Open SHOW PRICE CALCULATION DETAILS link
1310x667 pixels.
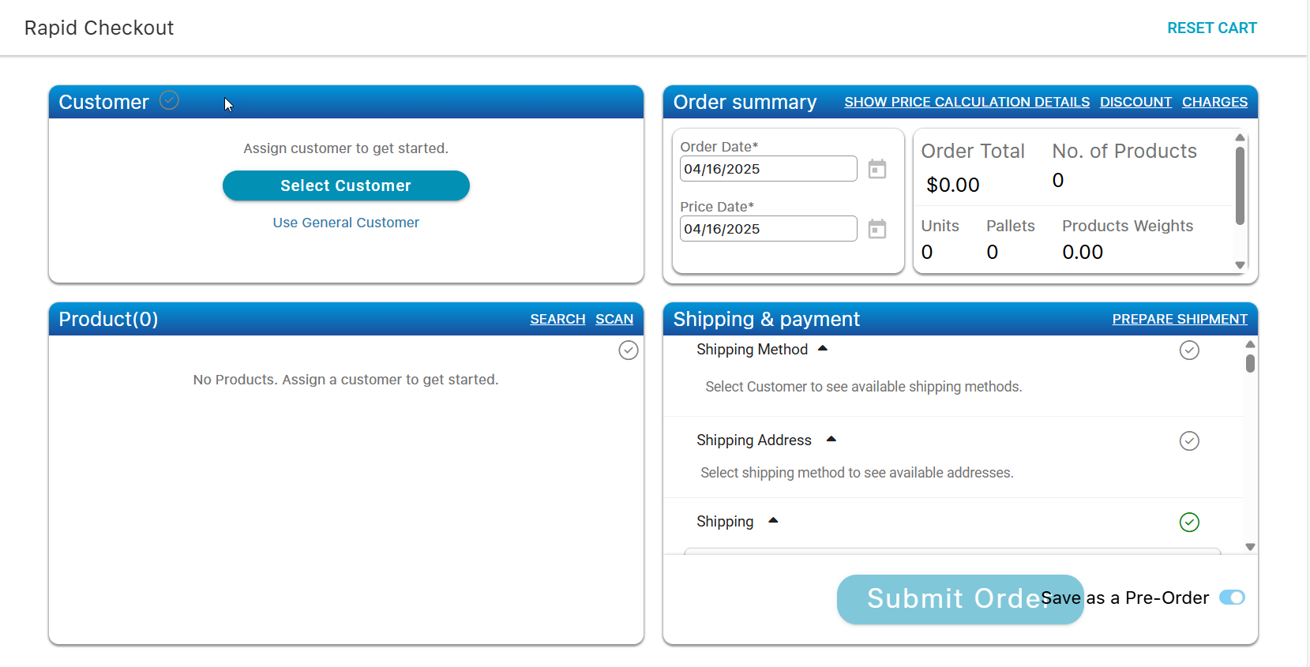pos(967,102)
